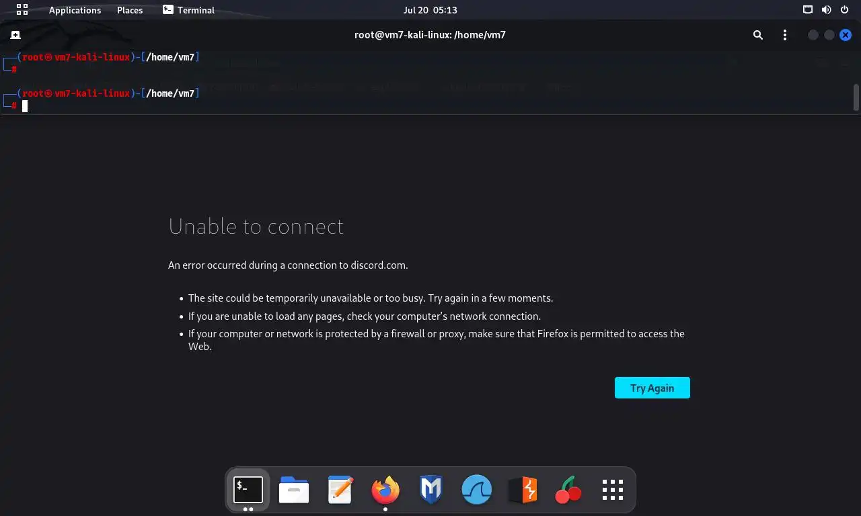
Task: Click the terminal vertical scrollbar
Action: 856,97
